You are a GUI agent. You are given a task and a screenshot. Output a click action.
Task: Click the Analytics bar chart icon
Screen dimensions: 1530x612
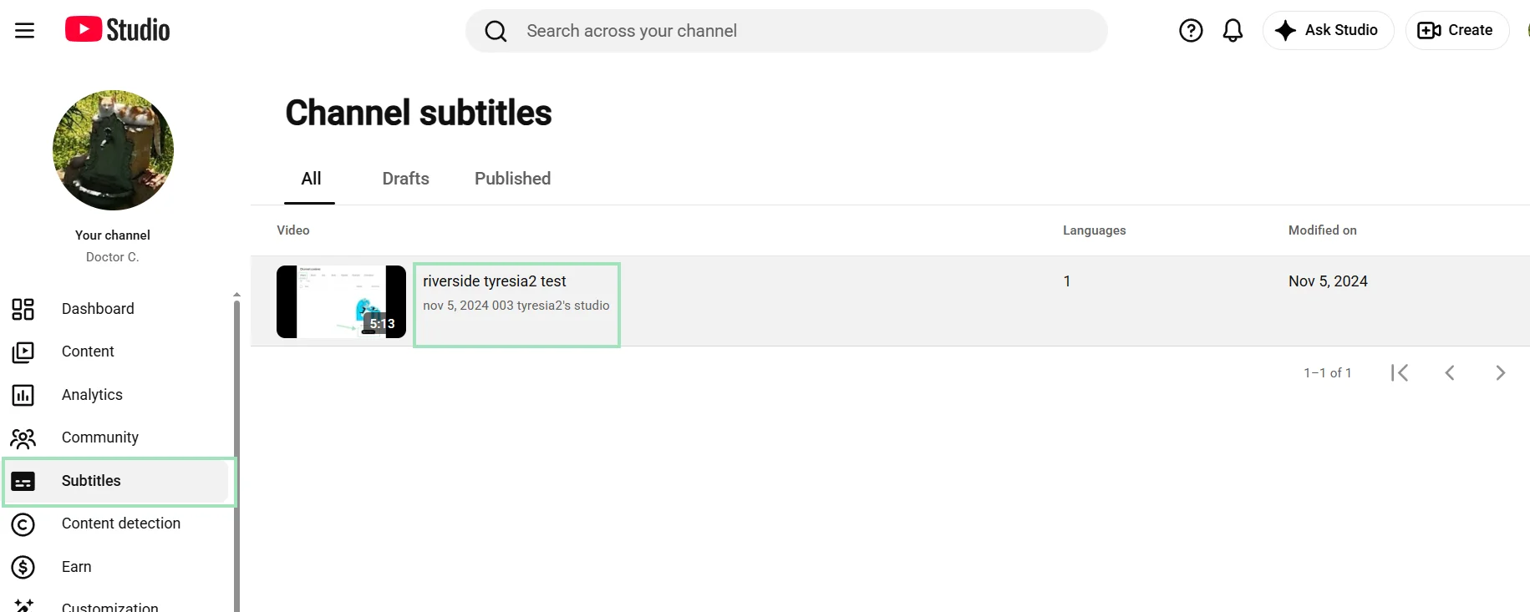coord(23,395)
